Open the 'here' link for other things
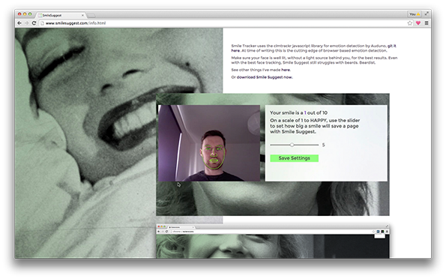 coord(286,70)
